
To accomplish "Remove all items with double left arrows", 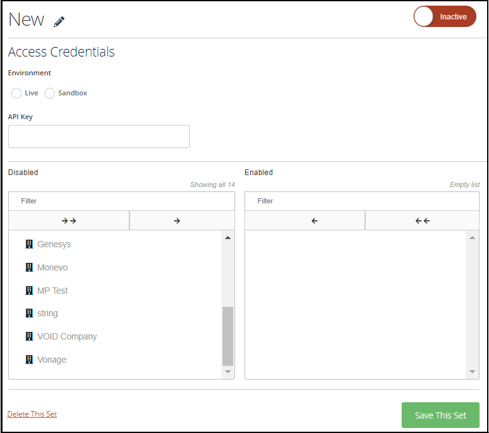I will pos(422,220).
